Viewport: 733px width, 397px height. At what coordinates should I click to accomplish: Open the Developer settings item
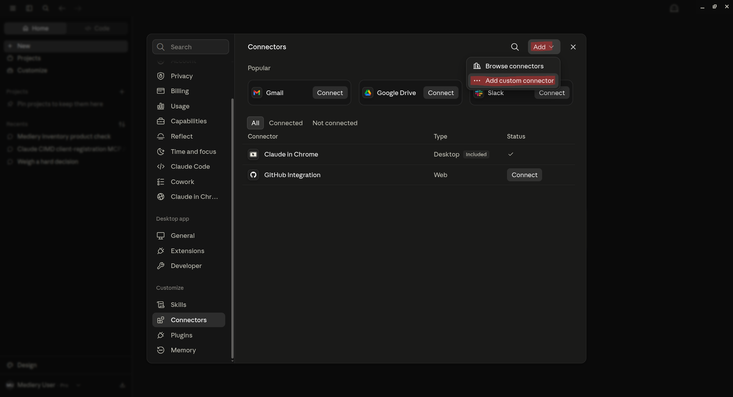pyautogui.click(x=189, y=266)
